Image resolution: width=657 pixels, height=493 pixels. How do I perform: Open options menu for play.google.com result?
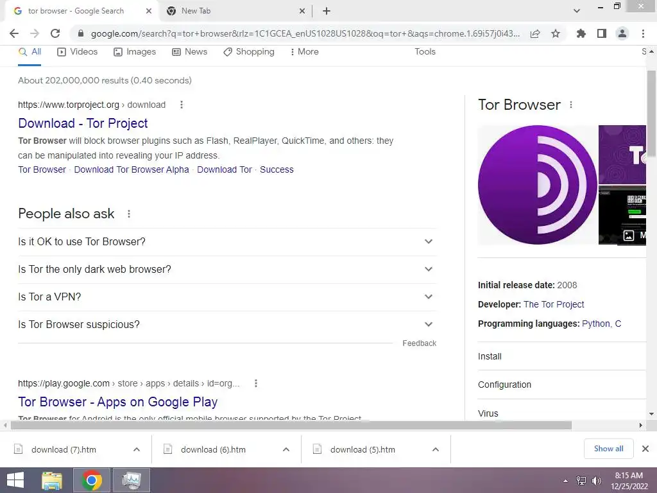(256, 383)
